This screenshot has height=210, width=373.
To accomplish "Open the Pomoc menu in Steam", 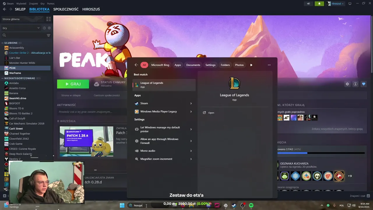I will (x=51, y=3).
